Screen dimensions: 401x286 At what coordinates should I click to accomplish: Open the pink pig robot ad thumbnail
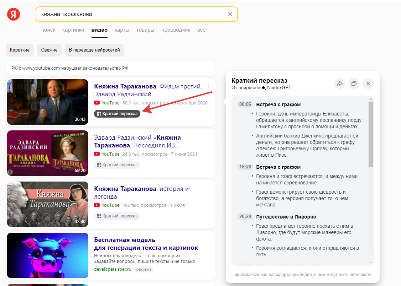pos(48,255)
